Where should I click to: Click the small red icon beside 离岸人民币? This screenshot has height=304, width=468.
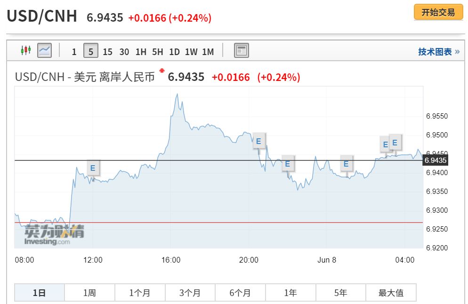162,71
